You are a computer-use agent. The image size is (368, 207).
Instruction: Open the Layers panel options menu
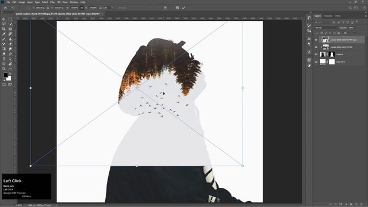point(366,16)
